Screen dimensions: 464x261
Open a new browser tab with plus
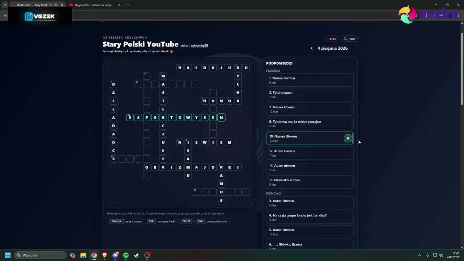tap(128, 5)
